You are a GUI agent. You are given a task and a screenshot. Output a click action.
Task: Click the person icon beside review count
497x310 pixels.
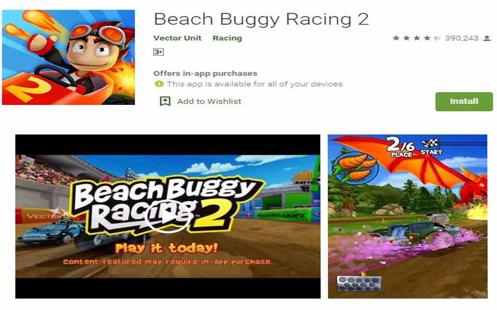click(x=487, y=38)
